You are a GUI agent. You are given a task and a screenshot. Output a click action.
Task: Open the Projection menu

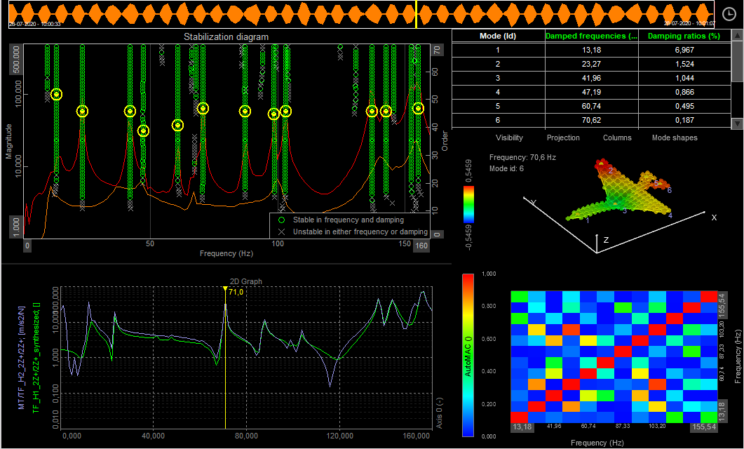point(563,138)
